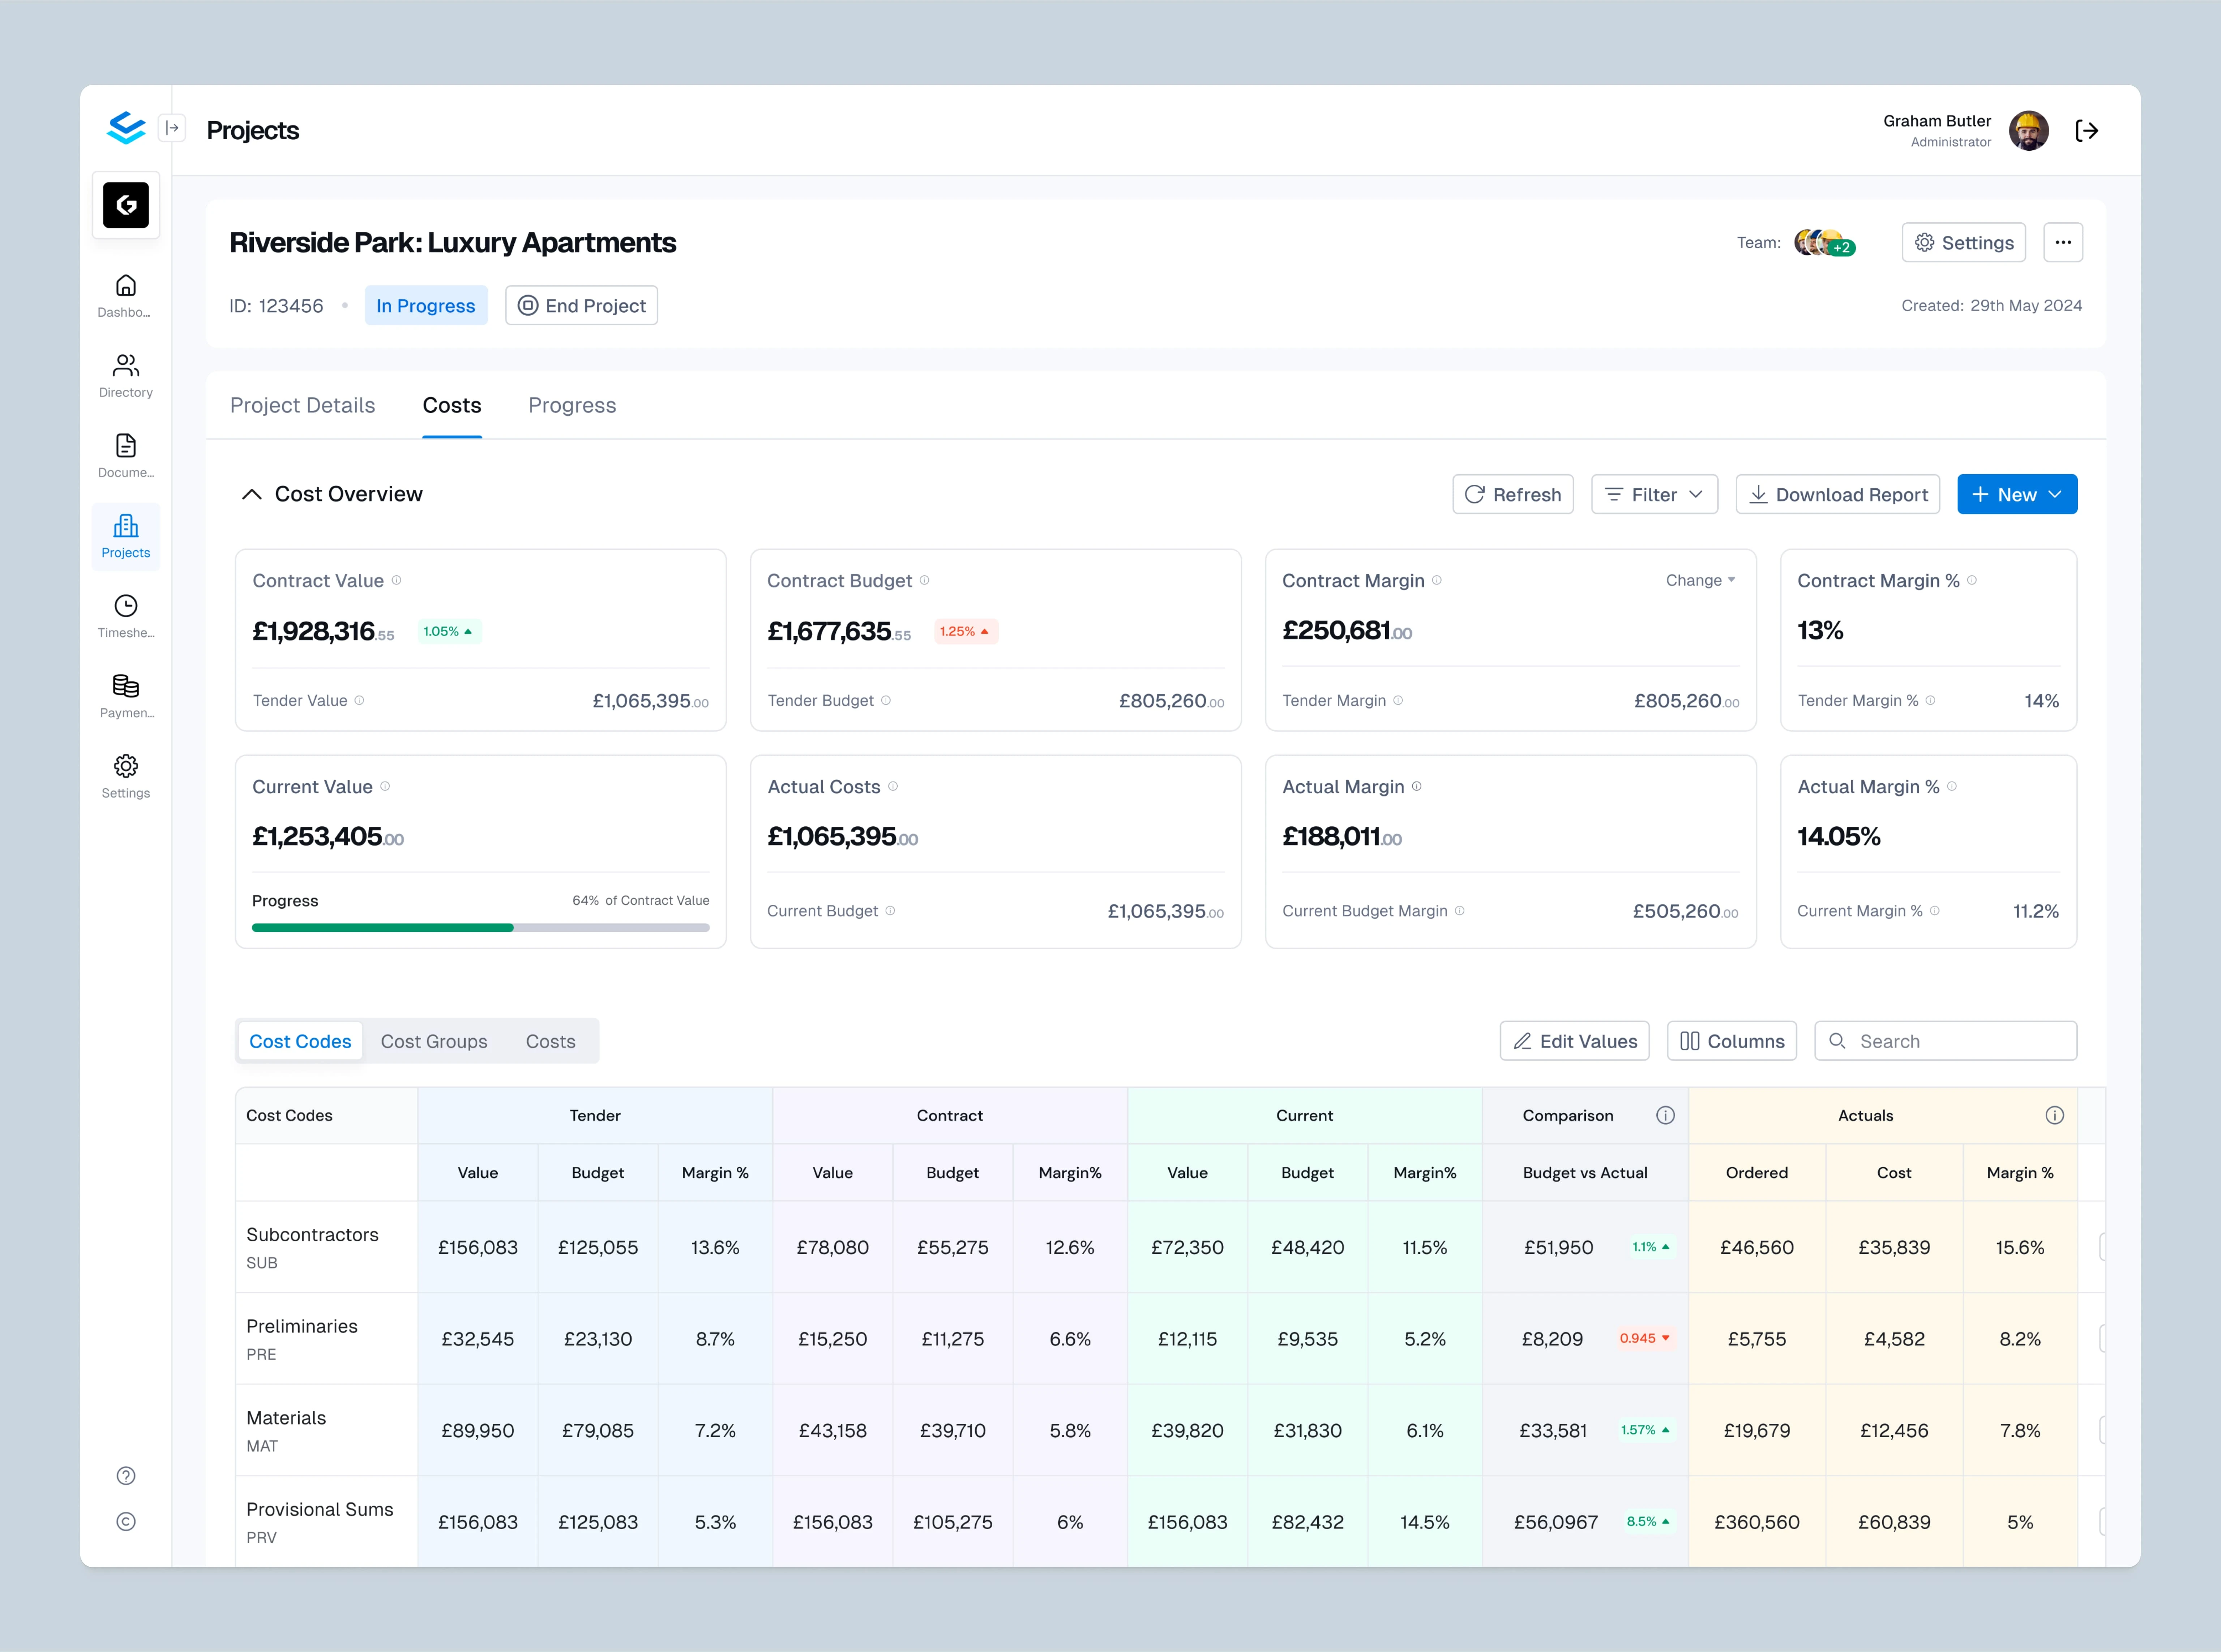
Task: Expand the New button dropdown
Action: point(2055,494)
